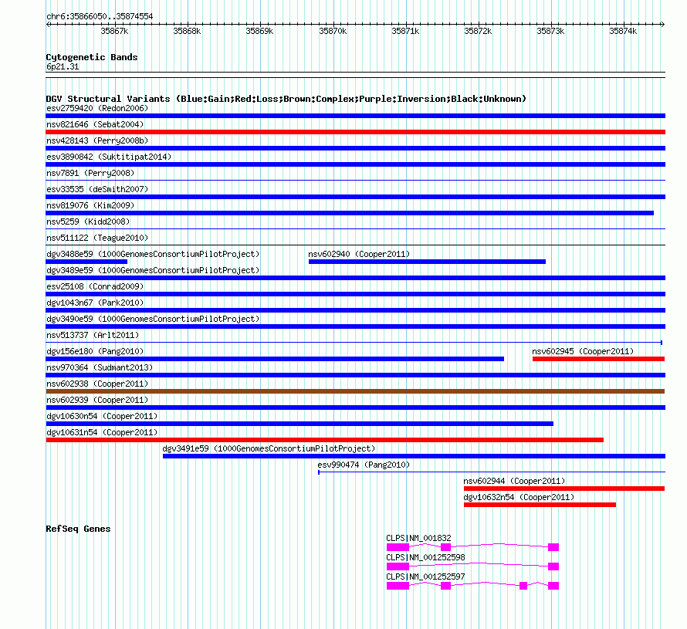The image size is (687, 629).
Task: Click the esv33535 (deSmith2007) label
Action: [x=97, y=189]
